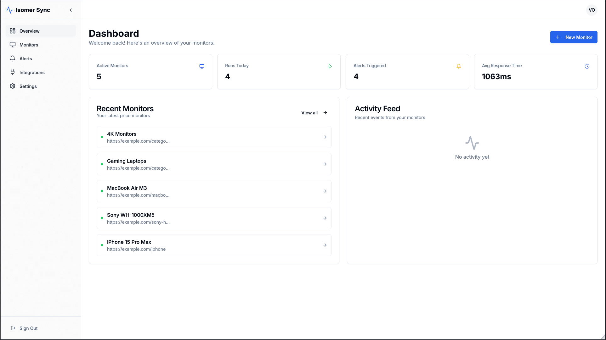Viewport: 606px width, 340px height.
Task: Click the New Monitor button
Action: 574,37
